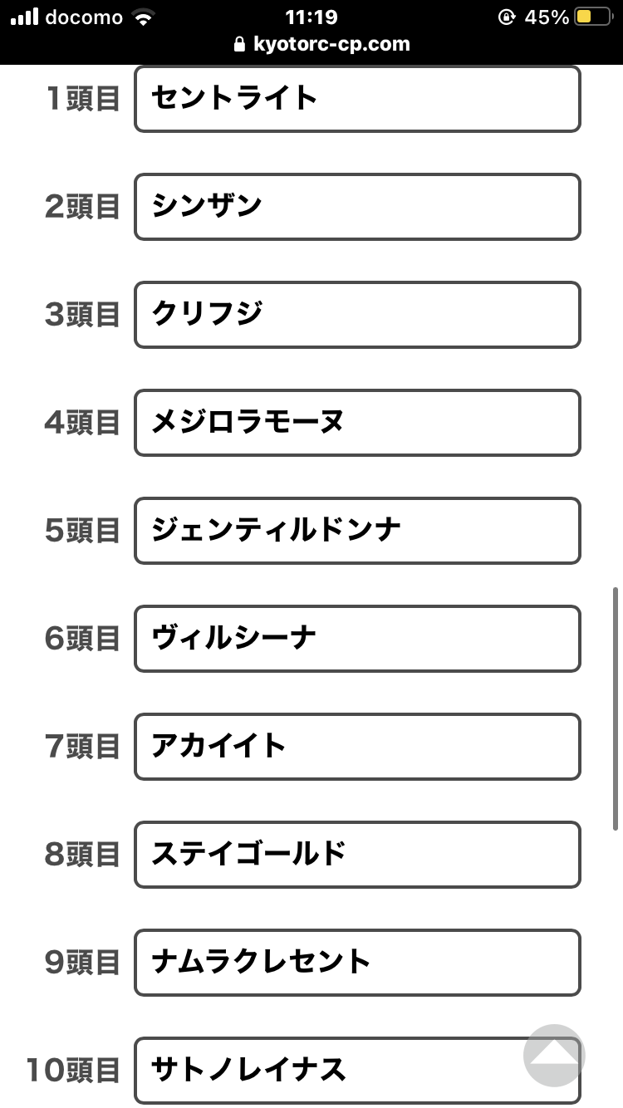Select the 1頭目 field containing セントライト

click(357, 99)
